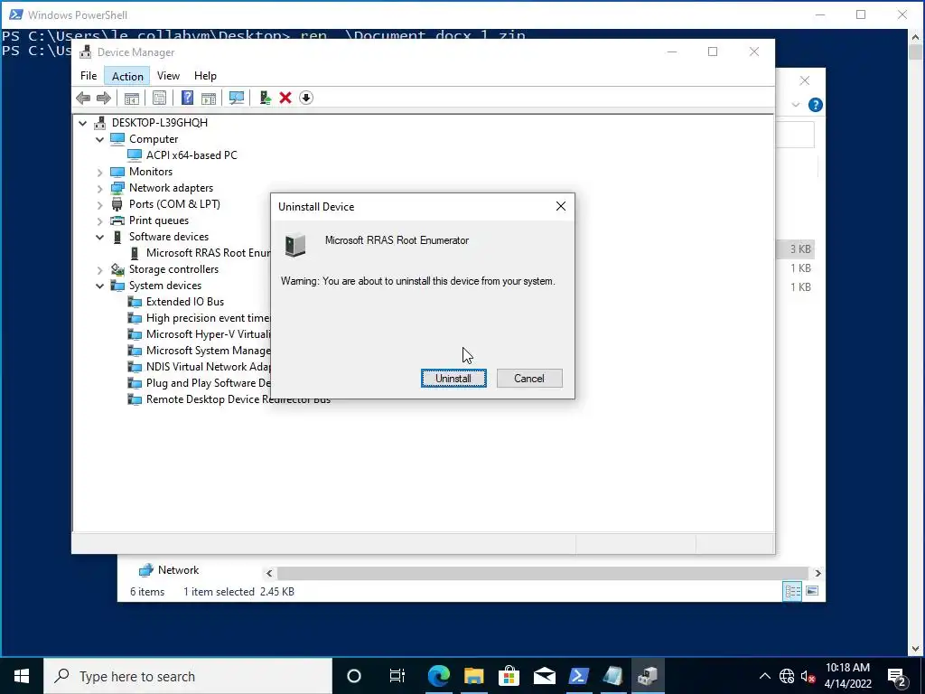This screenshot has width=925, height=694.
Task: Select High precision event timer device
Action: (208, 318)
